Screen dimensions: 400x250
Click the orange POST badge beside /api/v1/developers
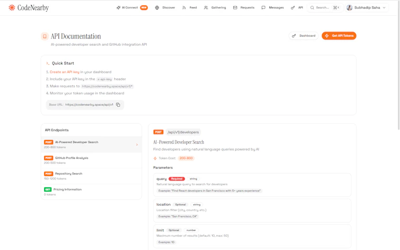158,132
